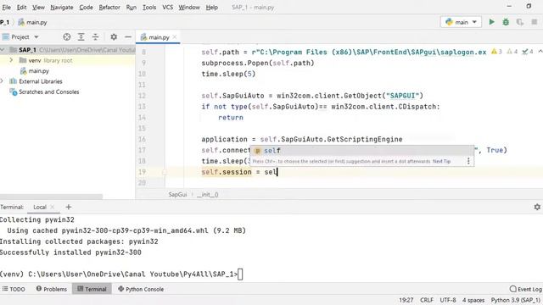The width and height of the screenshot is (543, 305).
Task: Select the self completion suggestion
Action: pos(362,151)
